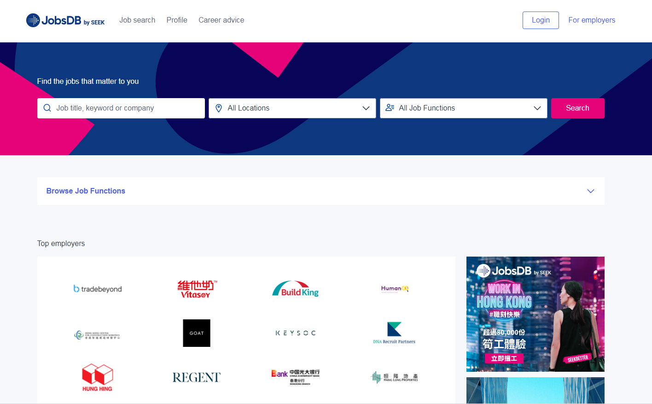Viewport: 652px width, 404px height.
Task: Open the GOAT employer logo
Action: pyautogui.click(x=197, y=333)
